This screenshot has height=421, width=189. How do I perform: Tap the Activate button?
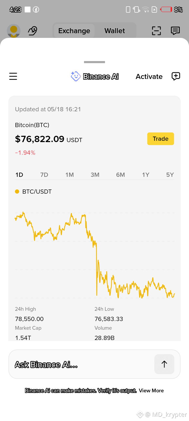pos(149,77)
